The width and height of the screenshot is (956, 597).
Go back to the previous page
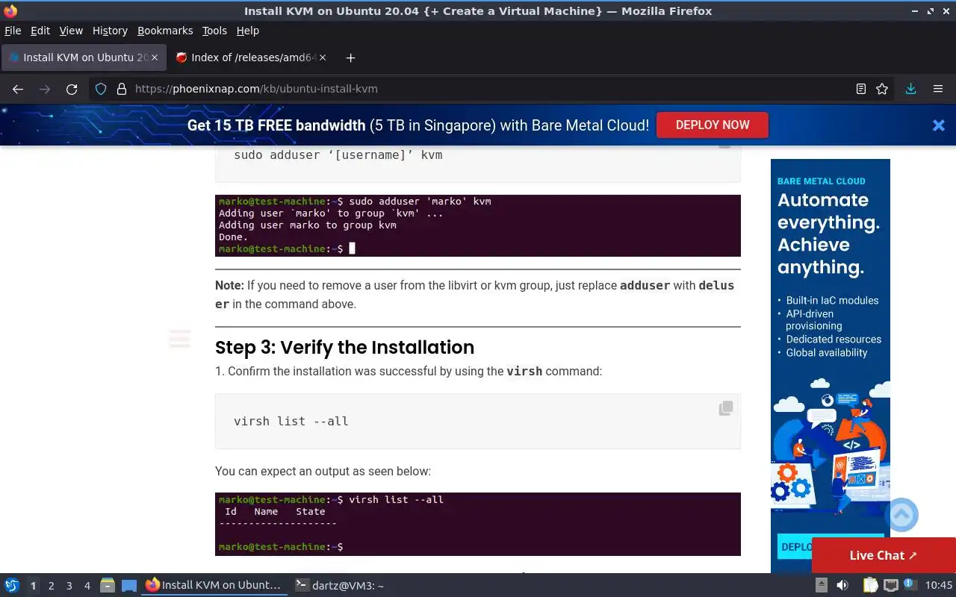pyautogui.click(x=18, y=89)
